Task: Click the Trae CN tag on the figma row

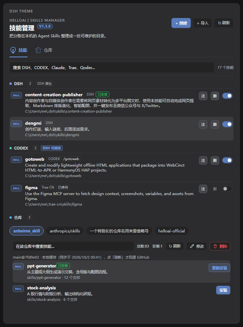Action: coord(48,187)
